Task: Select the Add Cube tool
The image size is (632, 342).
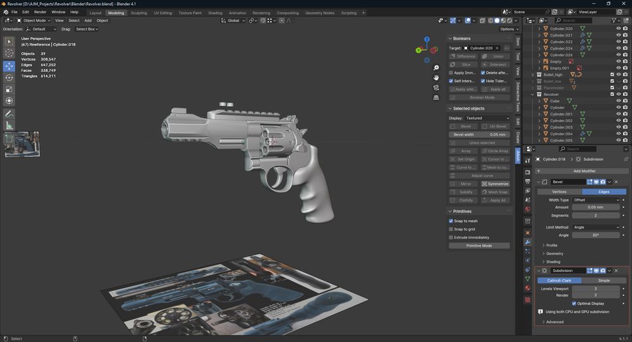Action: [x=9, y=139]
